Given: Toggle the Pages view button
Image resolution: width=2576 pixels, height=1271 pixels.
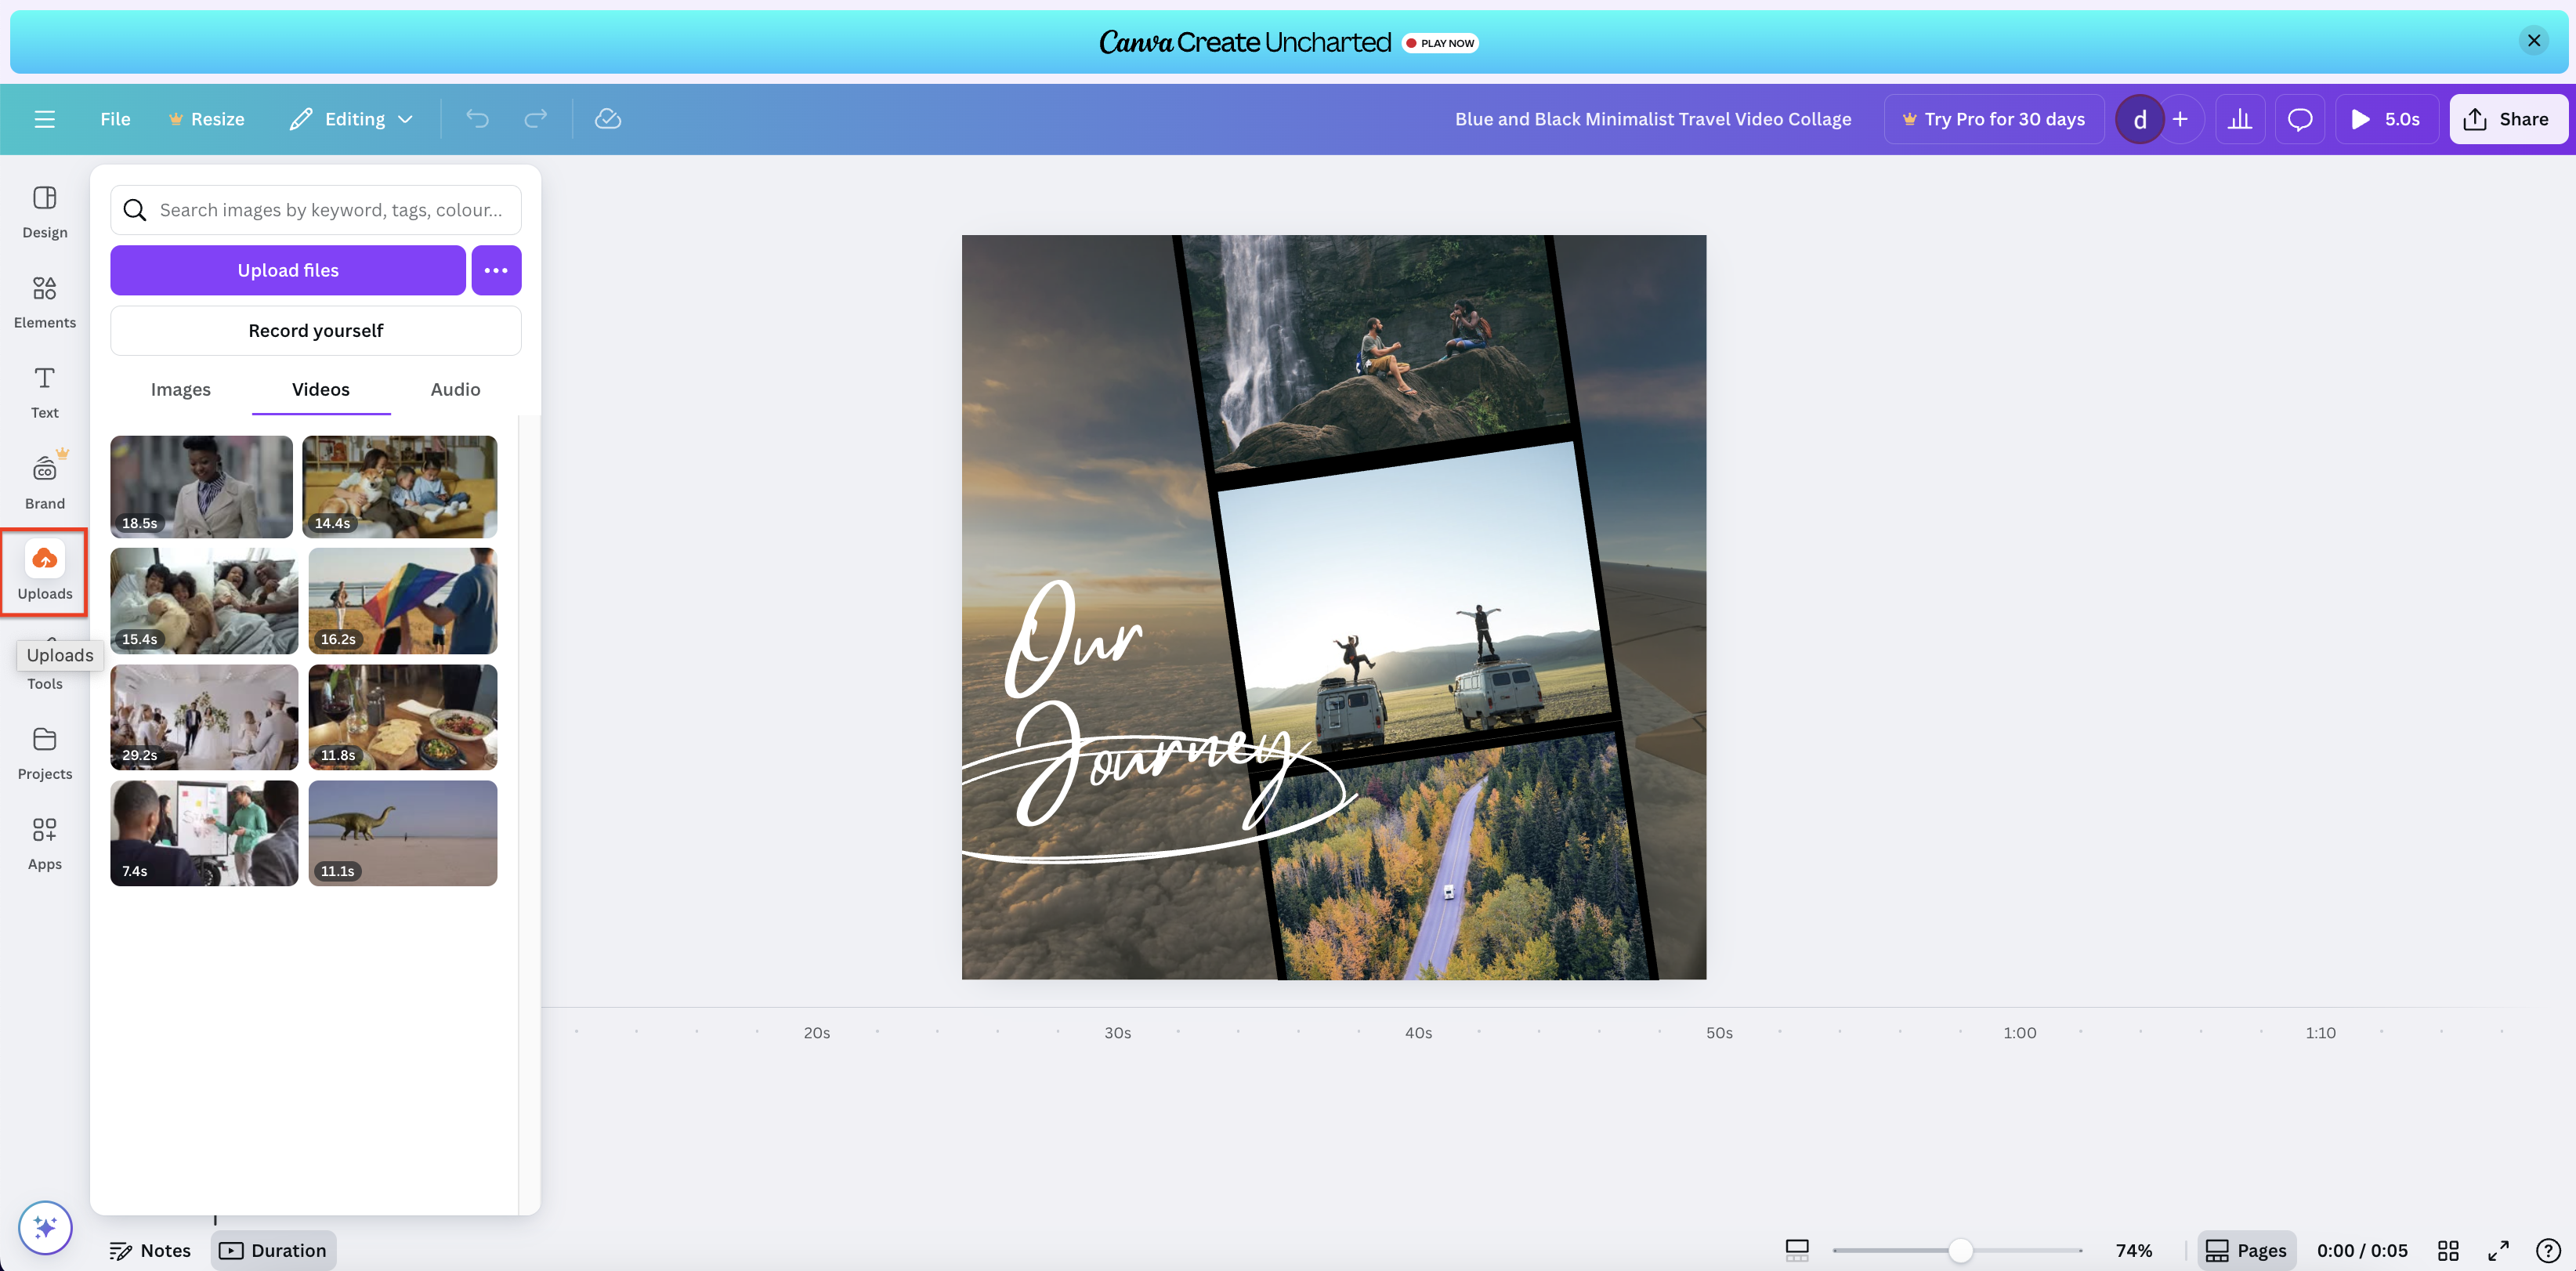Looking at the screenshot, I should point(2246,1250).
